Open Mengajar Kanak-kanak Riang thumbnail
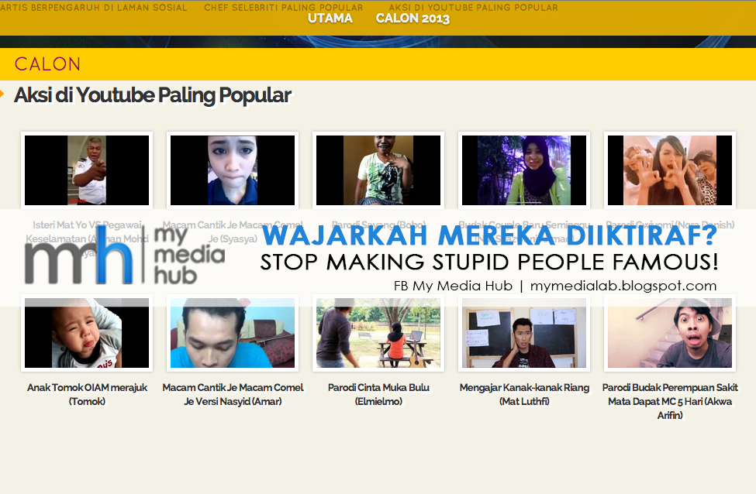 524,333
